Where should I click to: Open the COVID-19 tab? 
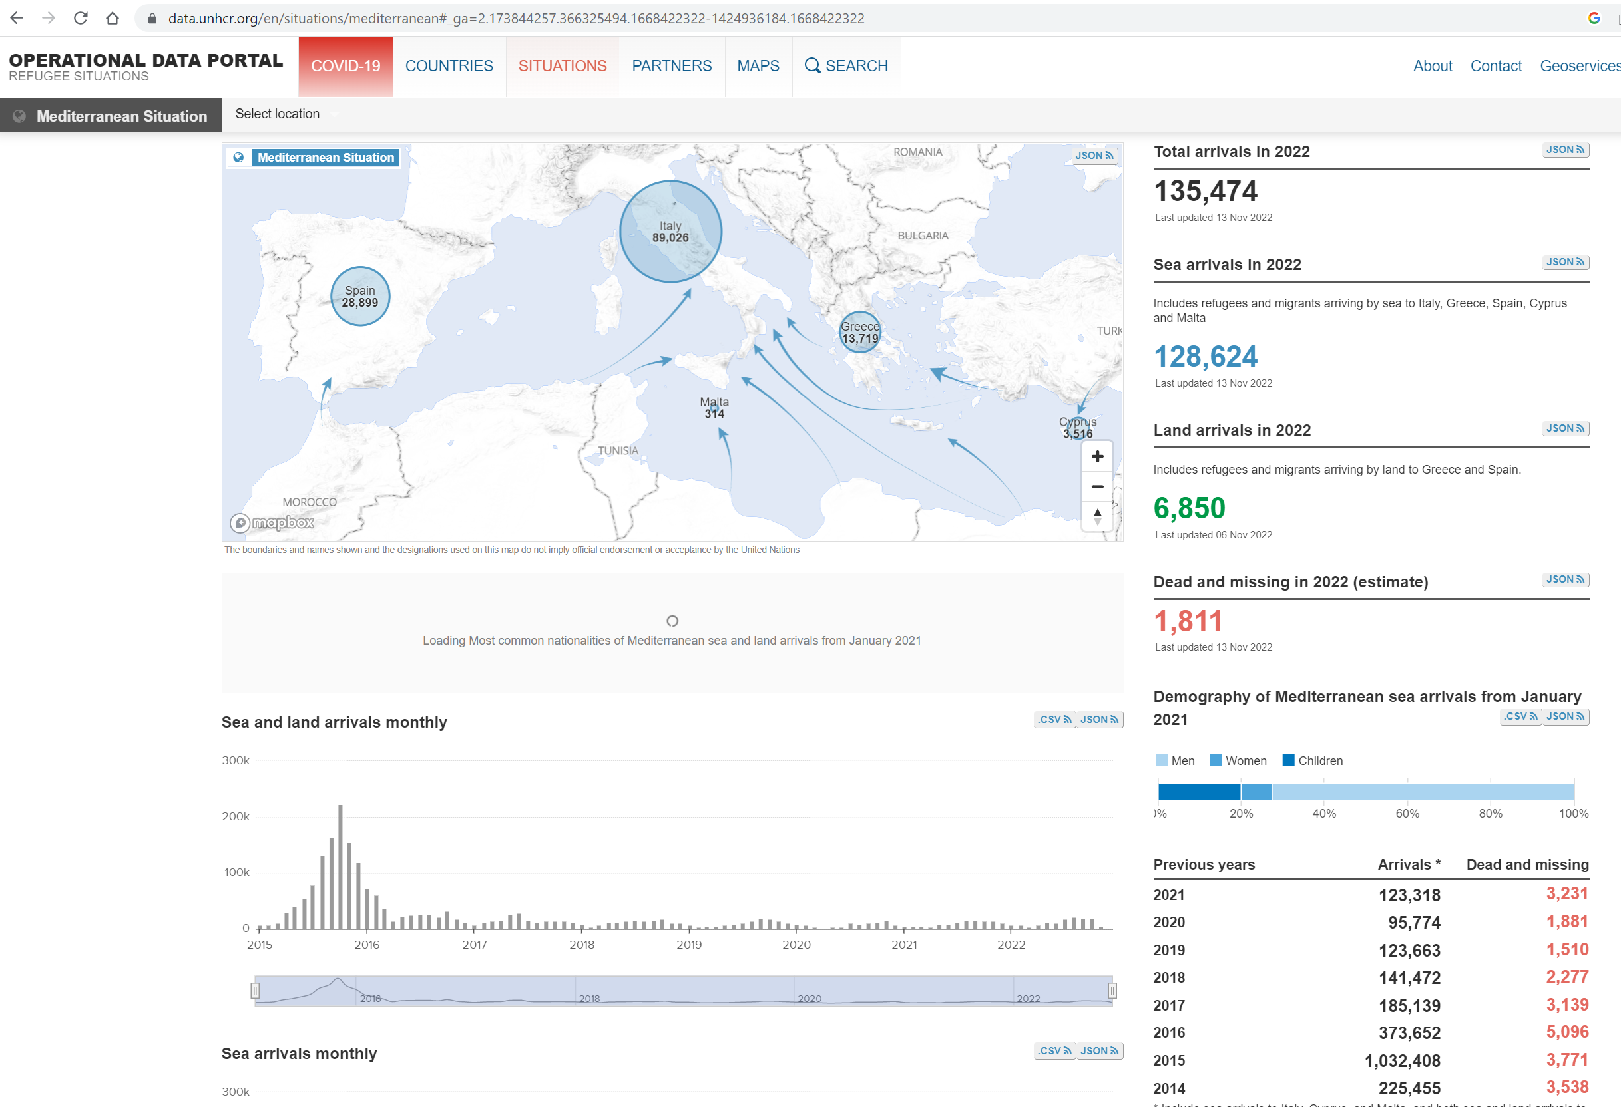346,67
